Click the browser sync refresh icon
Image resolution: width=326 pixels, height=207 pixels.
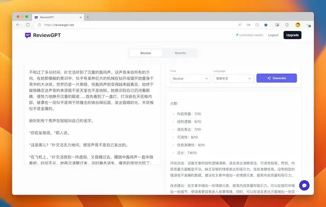click(x=287, y=25)
